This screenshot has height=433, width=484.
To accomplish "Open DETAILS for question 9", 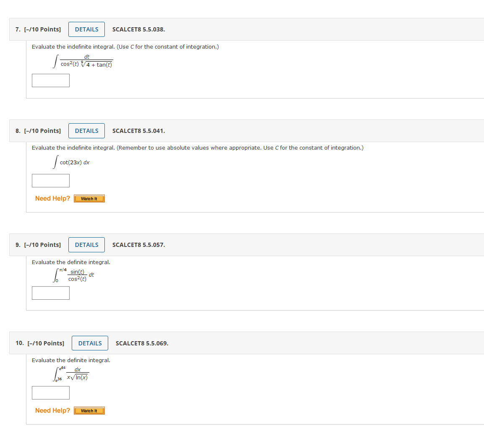I will (x=86, y=244).
